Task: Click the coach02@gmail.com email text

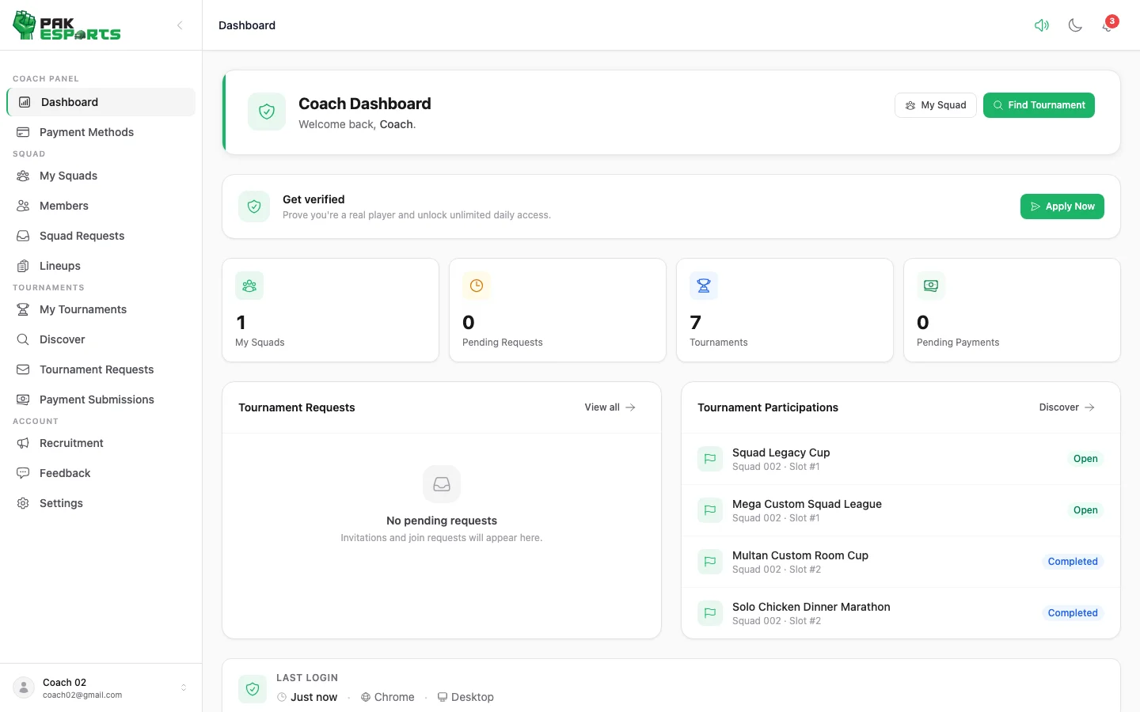Action: point(82,695)
